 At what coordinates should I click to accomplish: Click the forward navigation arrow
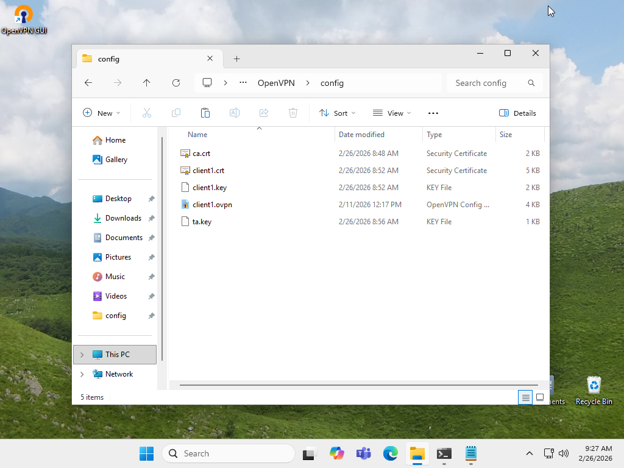tap(118, 83)
